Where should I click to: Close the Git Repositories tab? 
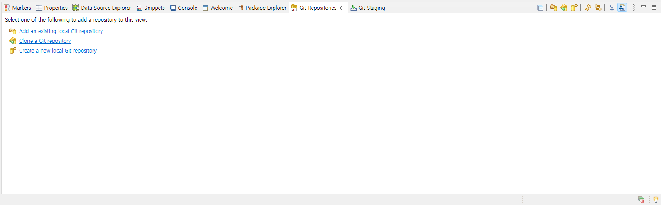click(x=342, y=8)
